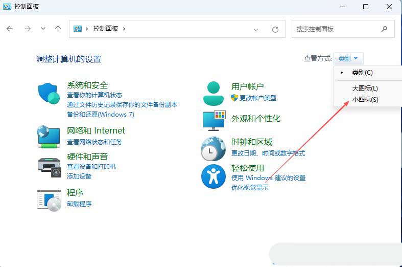This screenshot has height=267, width=402.
Task: Refresh the Control Panel view
Action: point(275,30)
